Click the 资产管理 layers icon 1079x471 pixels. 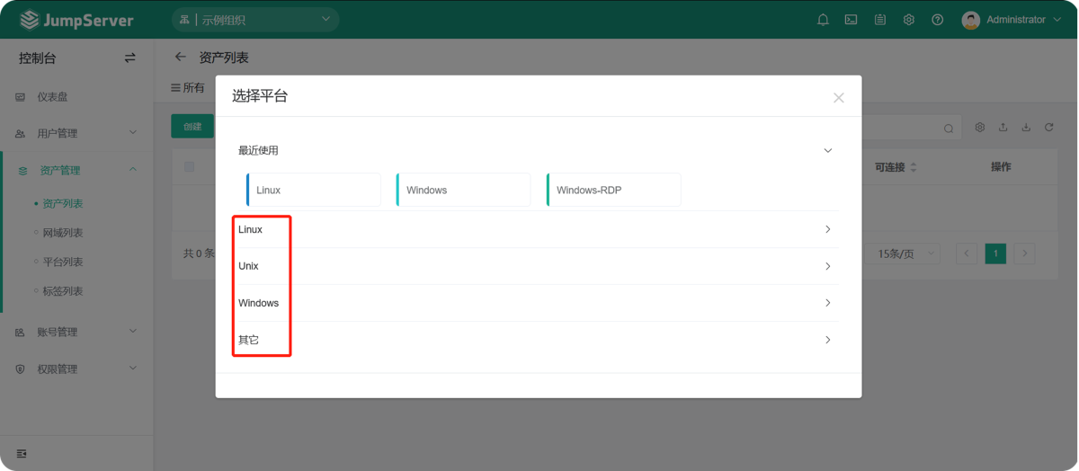point(23,171)
